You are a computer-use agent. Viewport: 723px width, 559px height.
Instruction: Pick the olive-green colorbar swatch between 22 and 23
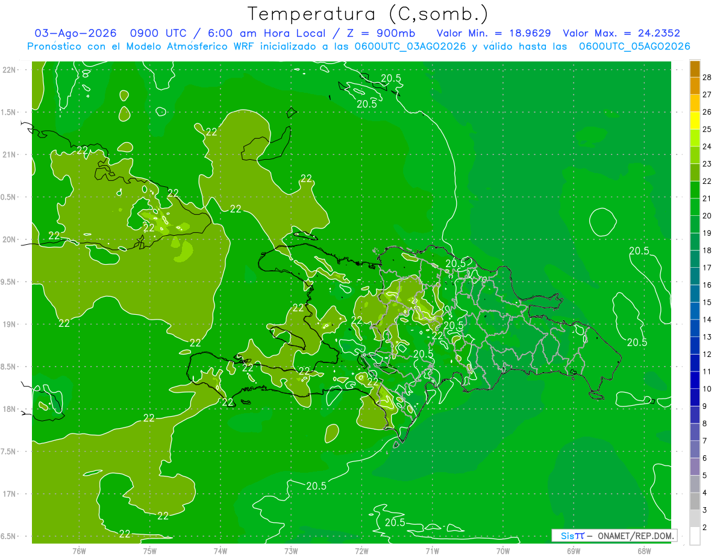pyautogui.click(x=695, y=172)
